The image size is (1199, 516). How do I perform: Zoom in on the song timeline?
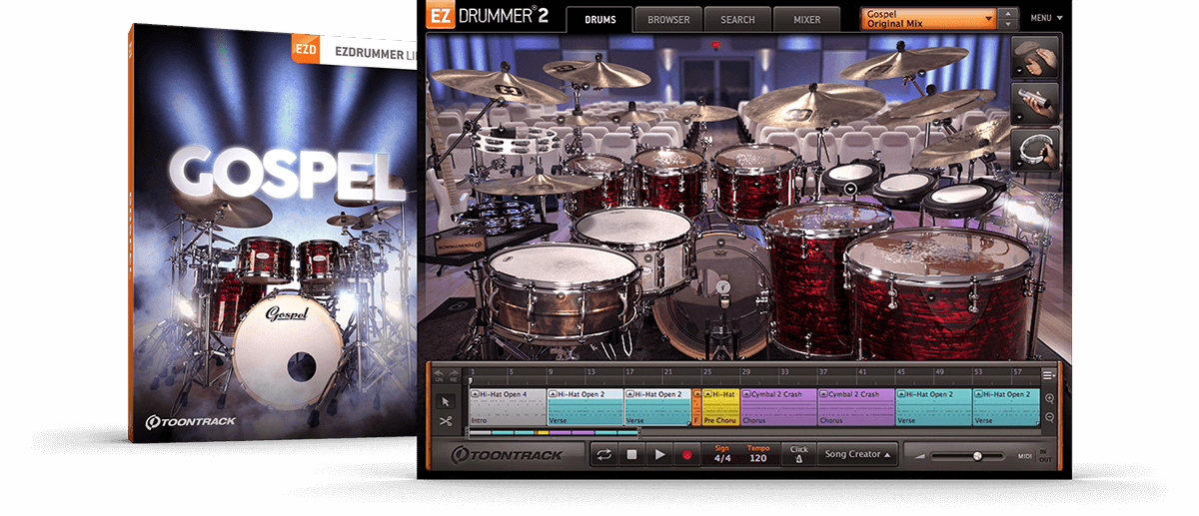click(x=1049, y=398)
